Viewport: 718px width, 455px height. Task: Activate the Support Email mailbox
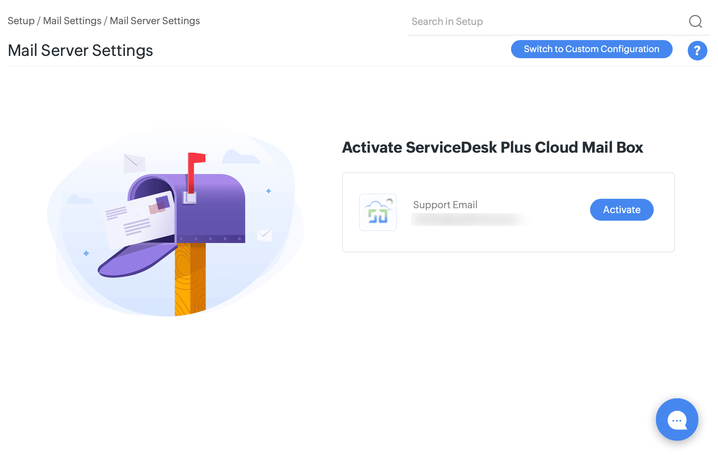(x=622, y=210)
